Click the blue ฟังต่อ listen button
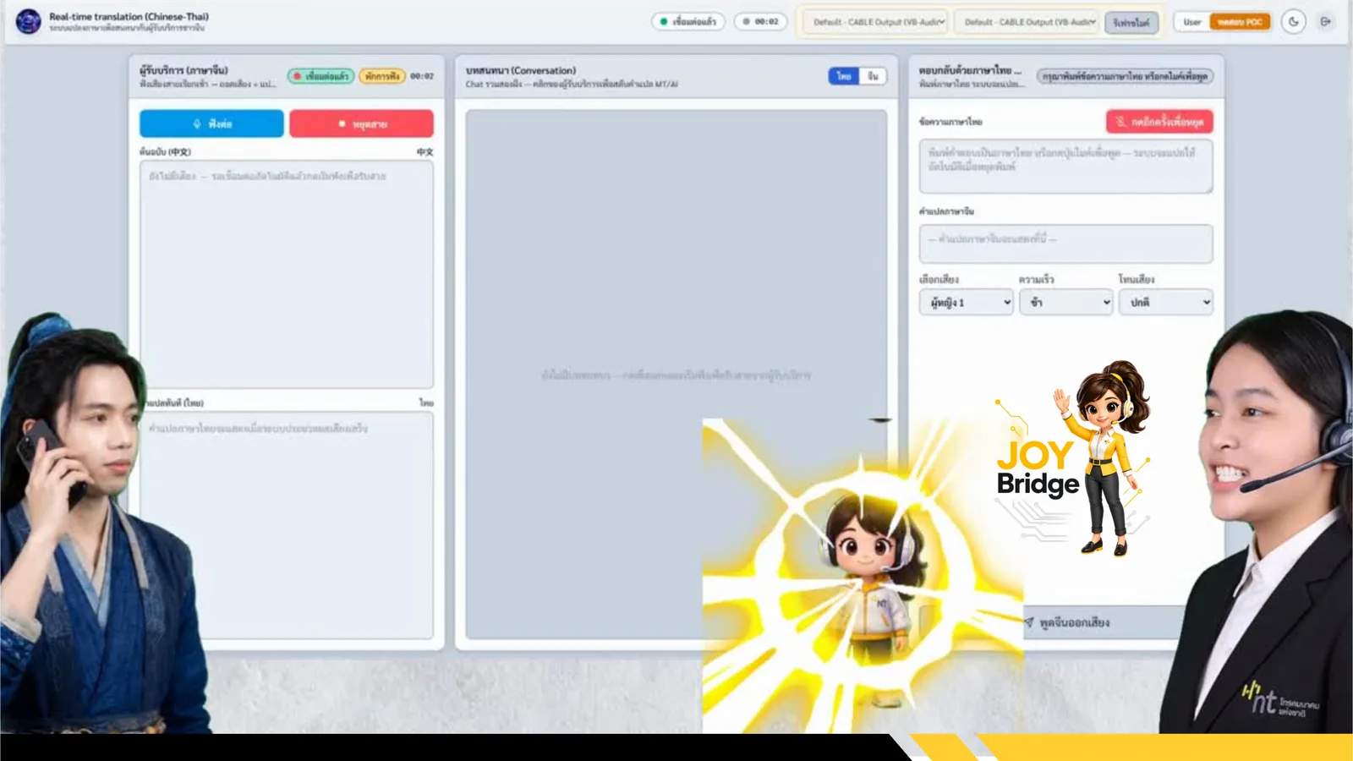The image size is (1353, 761). tap(211, 123)
